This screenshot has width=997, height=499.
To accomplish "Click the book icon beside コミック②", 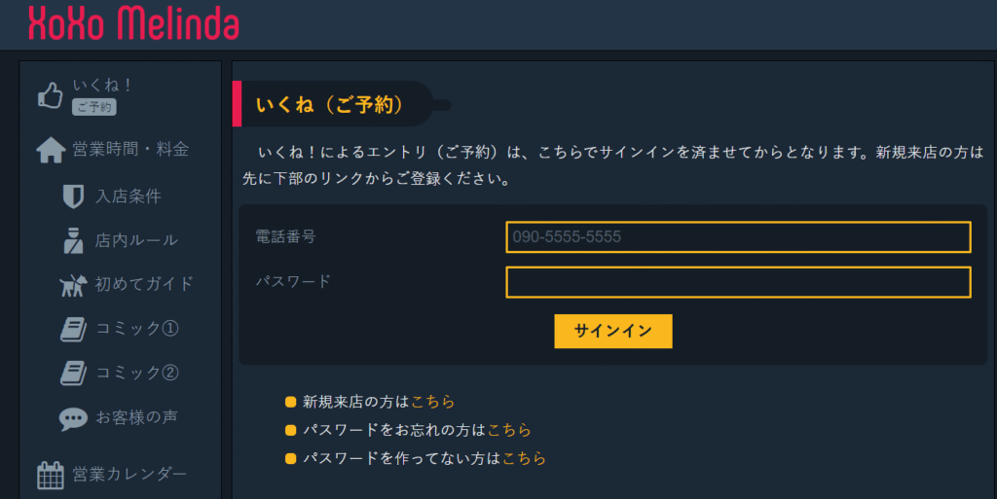I will click(73, 373).
